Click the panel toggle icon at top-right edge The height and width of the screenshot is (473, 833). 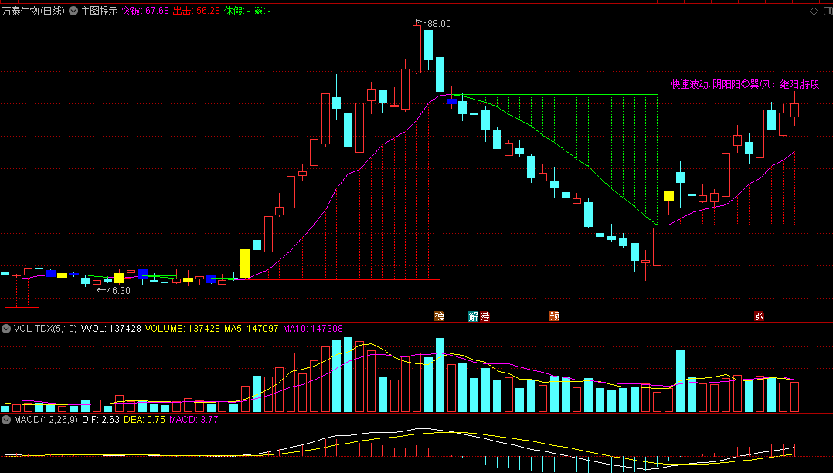pyautogui.click(x=827, y=11)
